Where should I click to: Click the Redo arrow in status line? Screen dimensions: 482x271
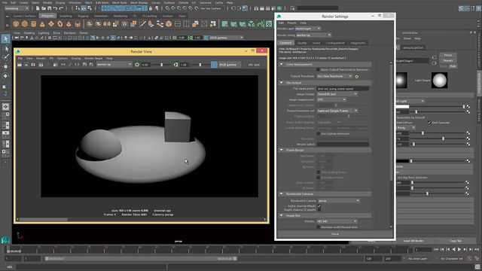(x=62, y=8)
